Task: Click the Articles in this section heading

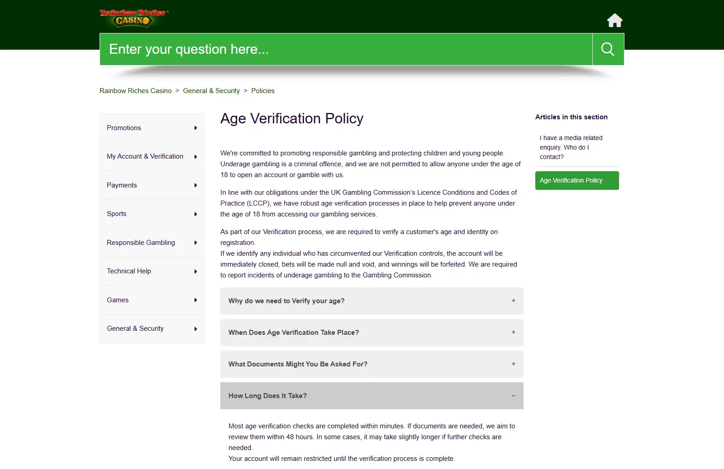Action: click(572, 117)
